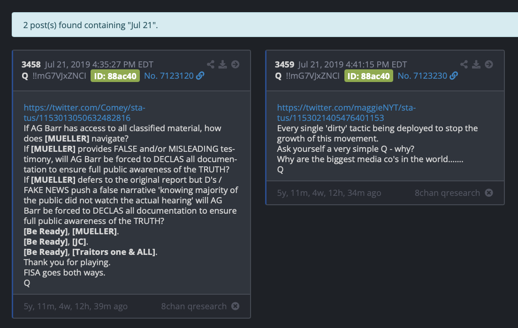Click 'Why are the biggest media co's' line

(370, 159)
